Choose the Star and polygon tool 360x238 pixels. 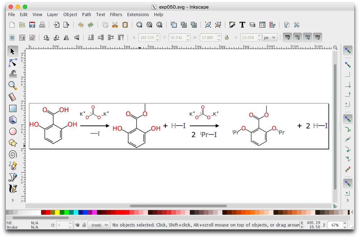13,143
